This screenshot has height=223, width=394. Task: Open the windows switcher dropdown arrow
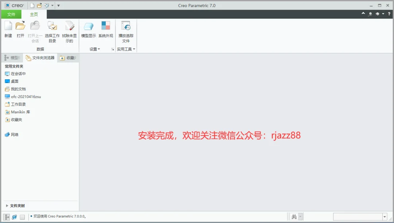52,5
